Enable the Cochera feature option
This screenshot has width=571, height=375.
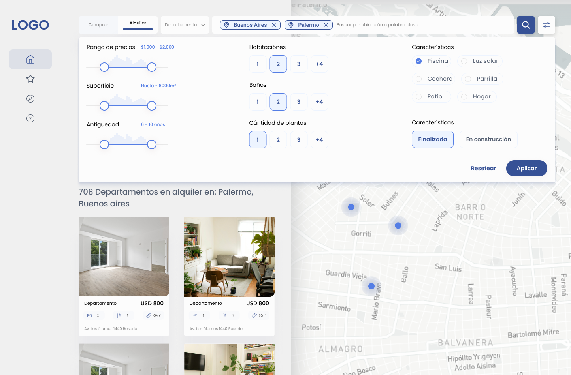[419, 79]
